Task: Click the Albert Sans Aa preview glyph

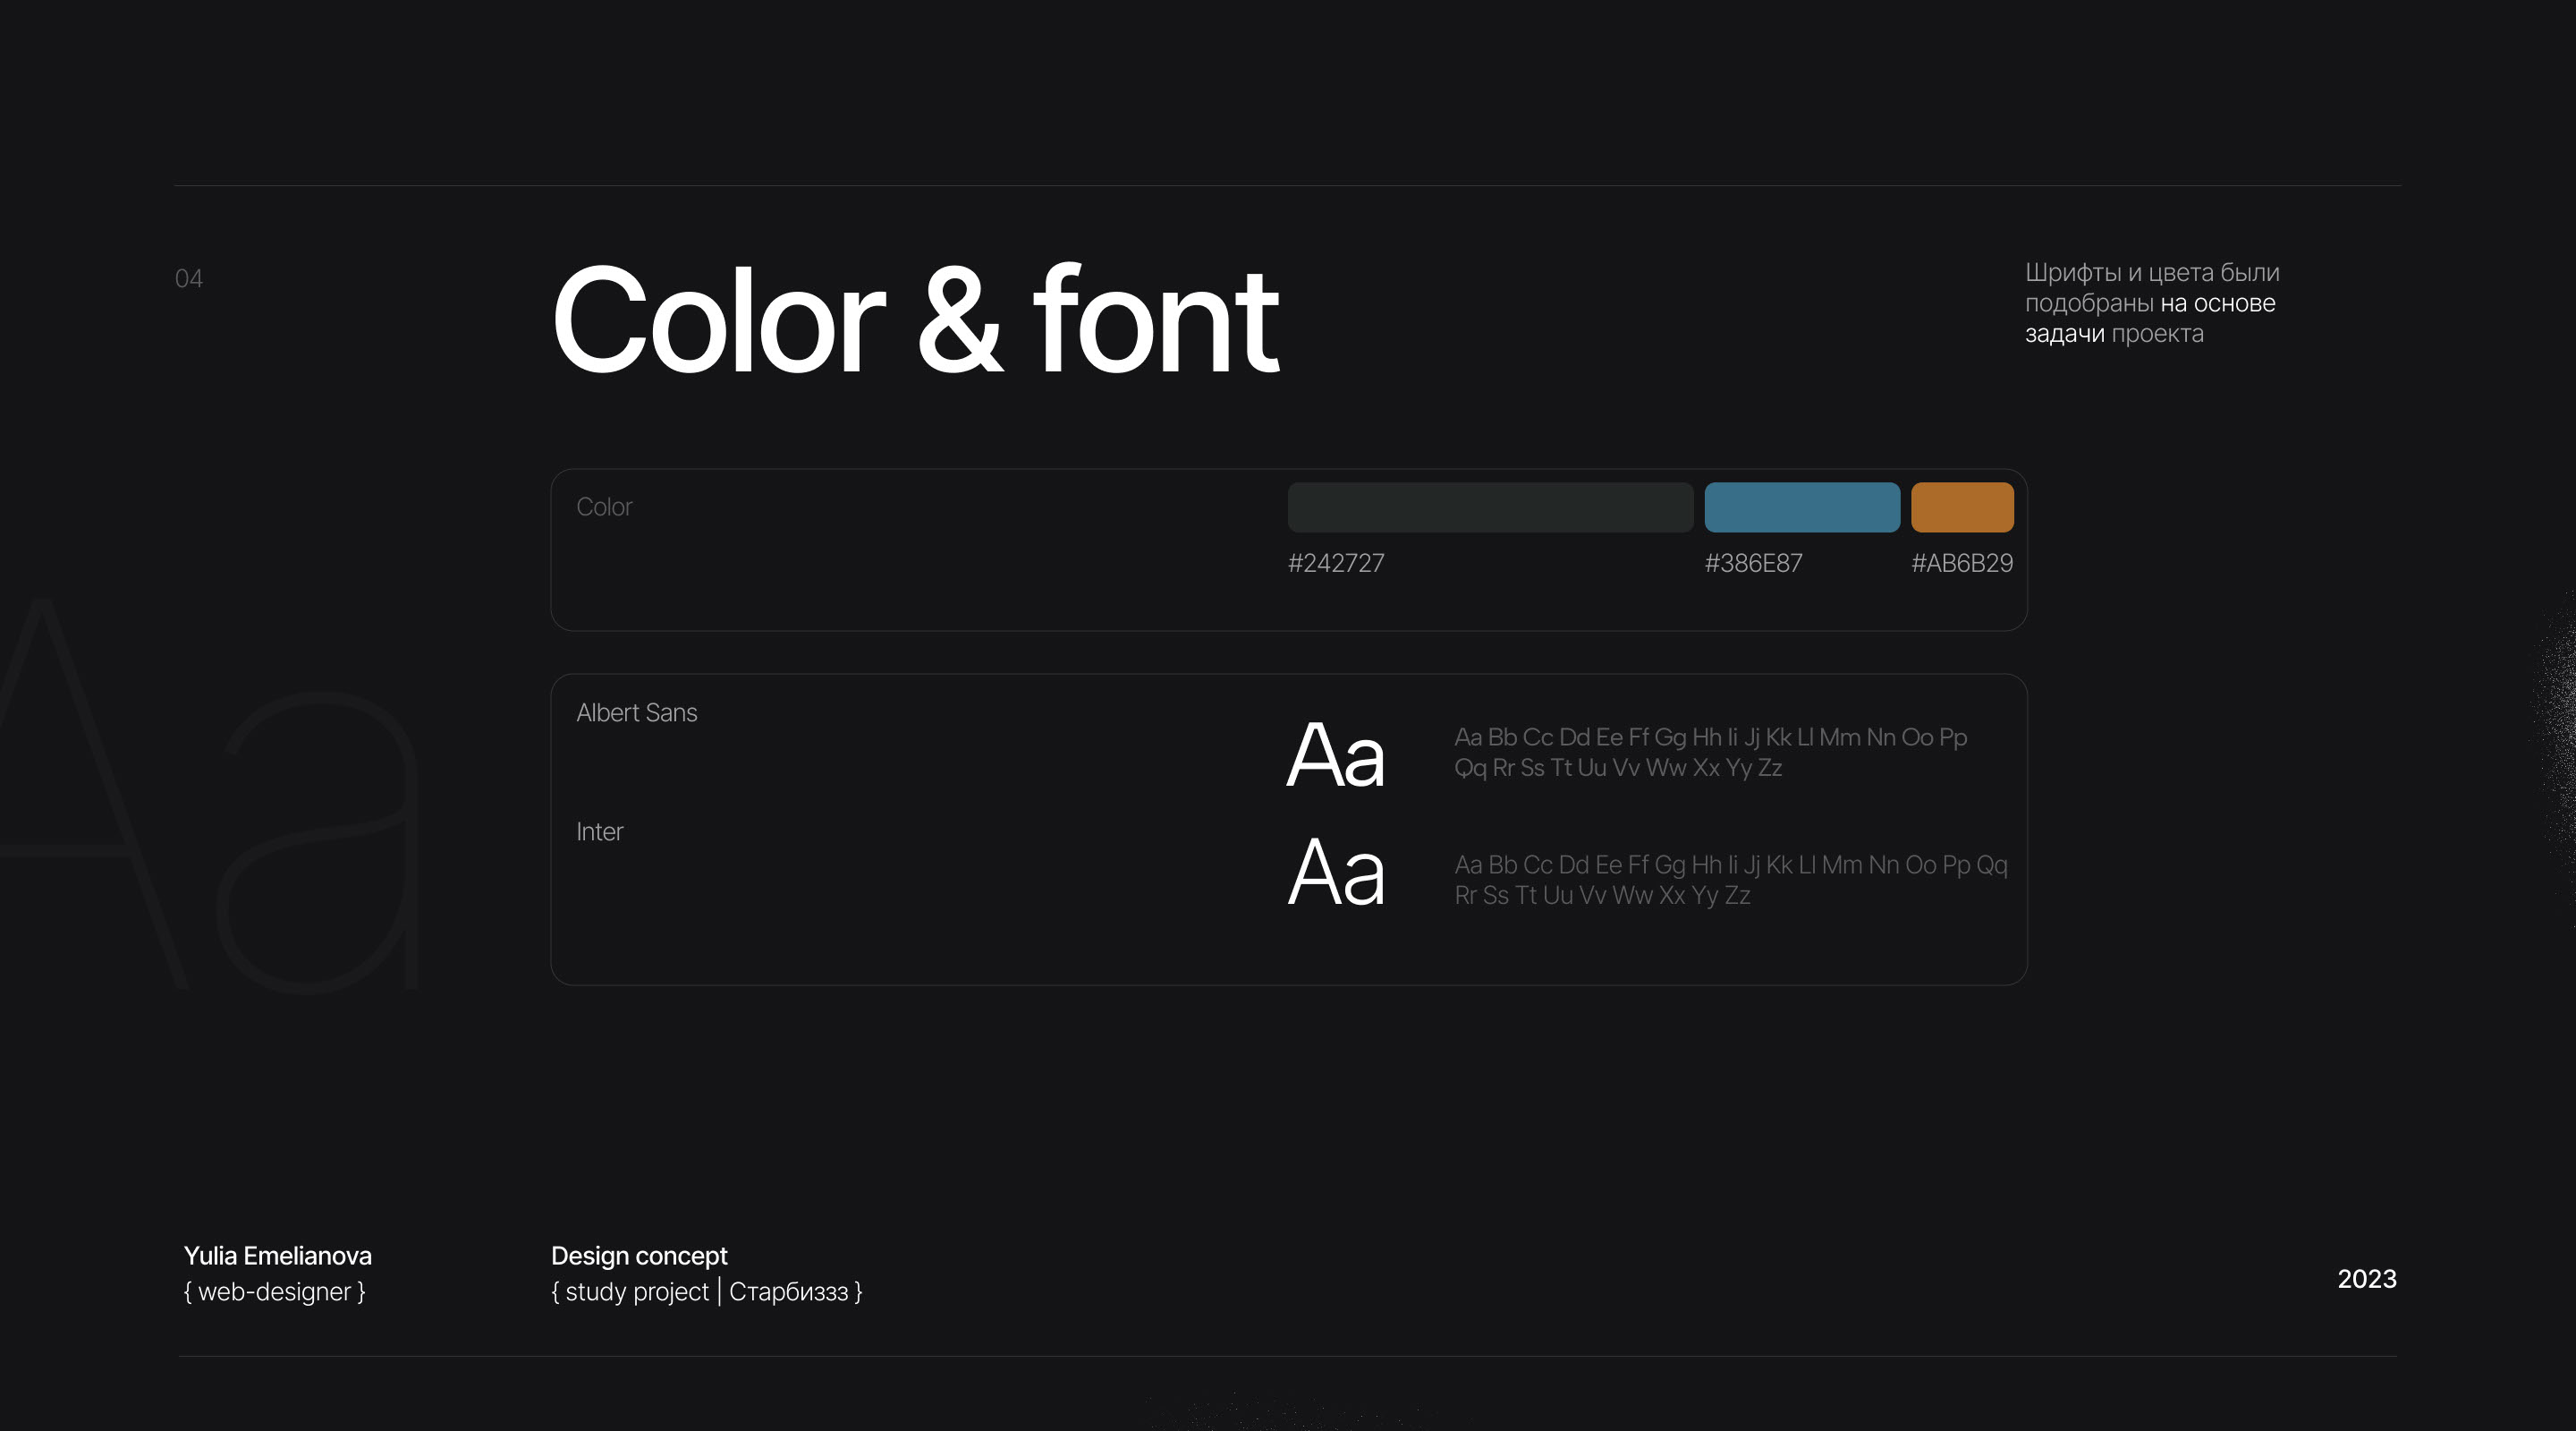Action: pos(1335,755)
